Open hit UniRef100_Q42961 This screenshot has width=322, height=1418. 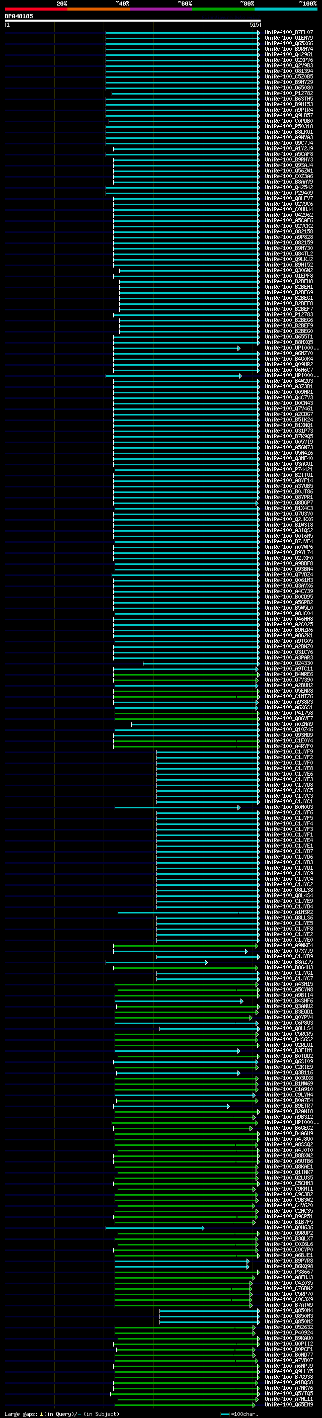[x=289, y=54]
